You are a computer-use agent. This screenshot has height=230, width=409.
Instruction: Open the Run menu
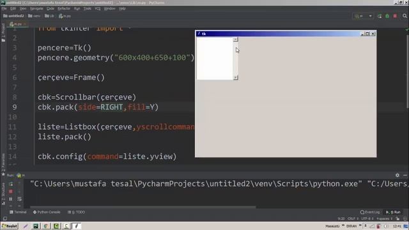[77, 8]
